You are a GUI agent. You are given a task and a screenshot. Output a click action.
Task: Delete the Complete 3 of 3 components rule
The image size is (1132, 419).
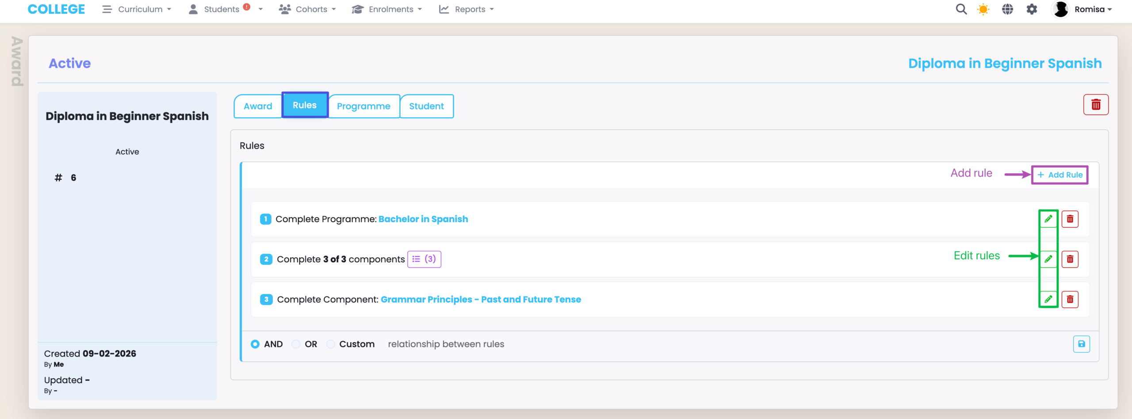coord(1070,259)
